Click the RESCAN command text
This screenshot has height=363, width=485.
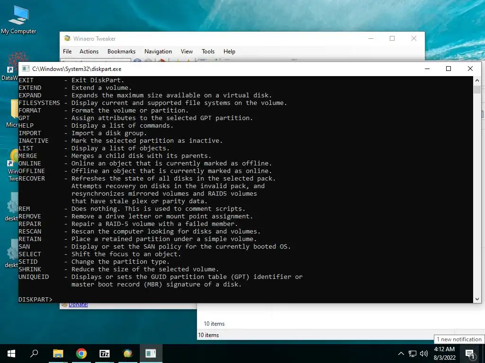[30, 232]
